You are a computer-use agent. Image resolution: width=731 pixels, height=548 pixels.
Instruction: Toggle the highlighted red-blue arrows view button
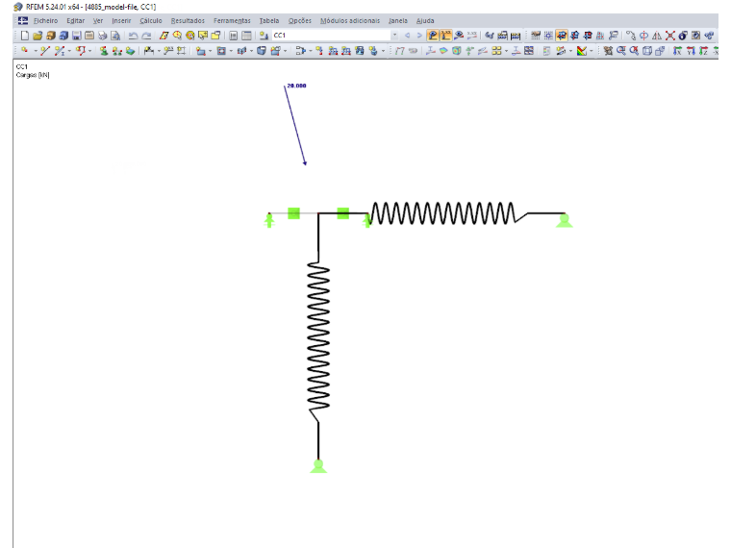562,36
